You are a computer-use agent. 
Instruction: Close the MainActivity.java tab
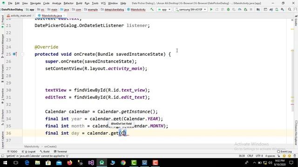click(64, 15)
